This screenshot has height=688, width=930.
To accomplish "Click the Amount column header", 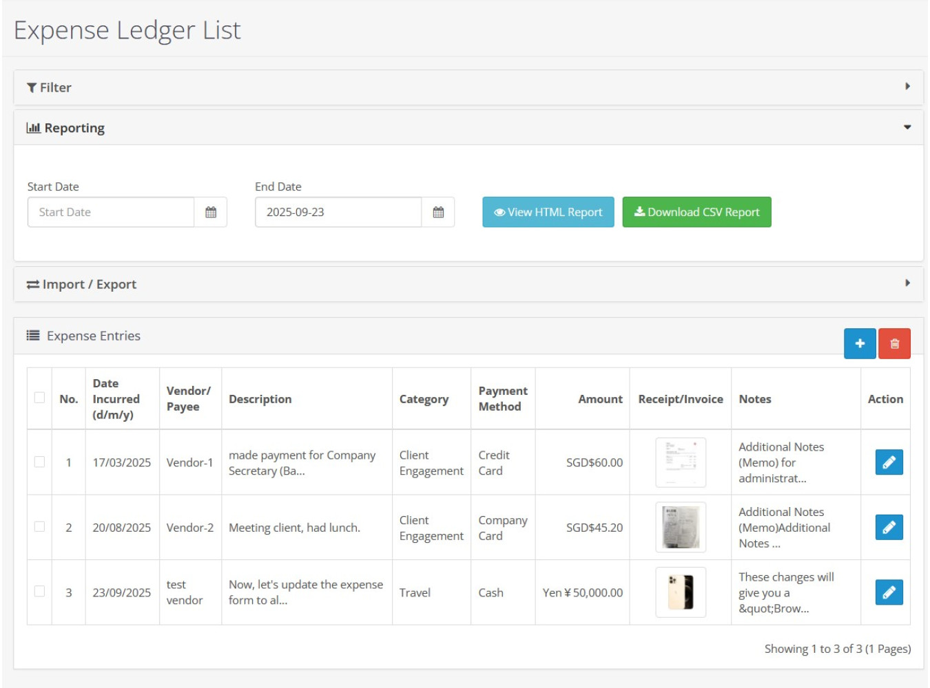I will 600,399.
